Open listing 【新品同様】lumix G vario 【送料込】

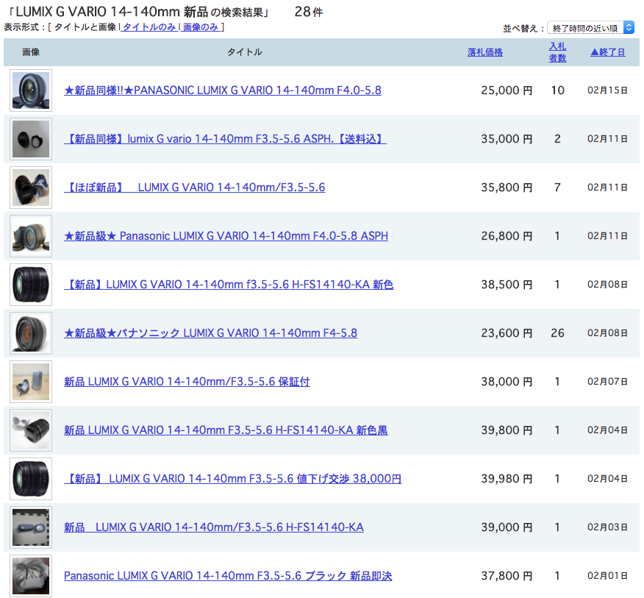click(226, 139)
